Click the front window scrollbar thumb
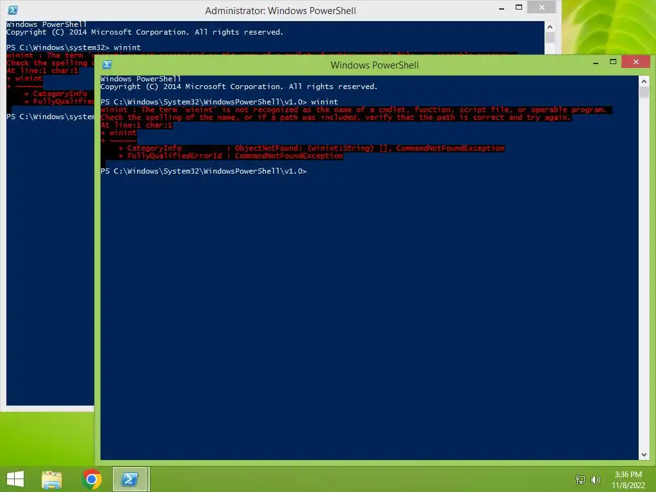The height and width of the screenshot is (492, 656). [x=644, y=92]
